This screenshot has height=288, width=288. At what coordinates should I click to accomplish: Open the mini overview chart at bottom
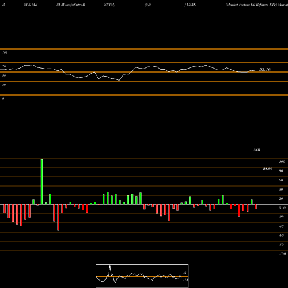142,276
